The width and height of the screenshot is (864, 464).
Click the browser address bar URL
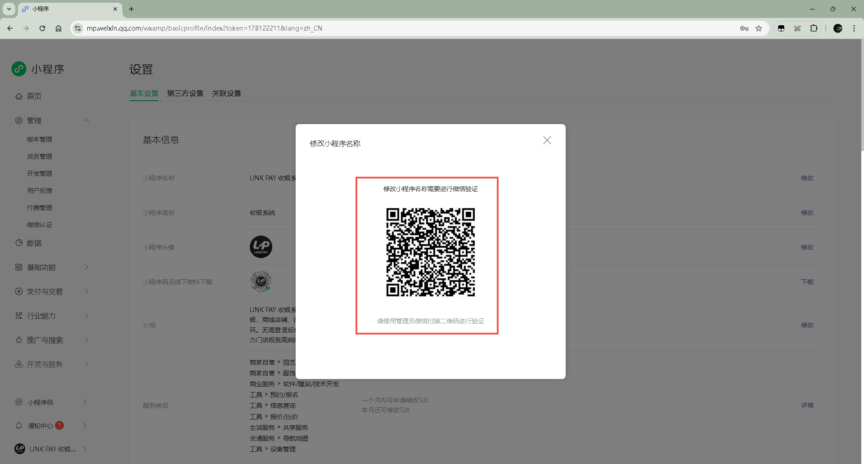(204, 28)
